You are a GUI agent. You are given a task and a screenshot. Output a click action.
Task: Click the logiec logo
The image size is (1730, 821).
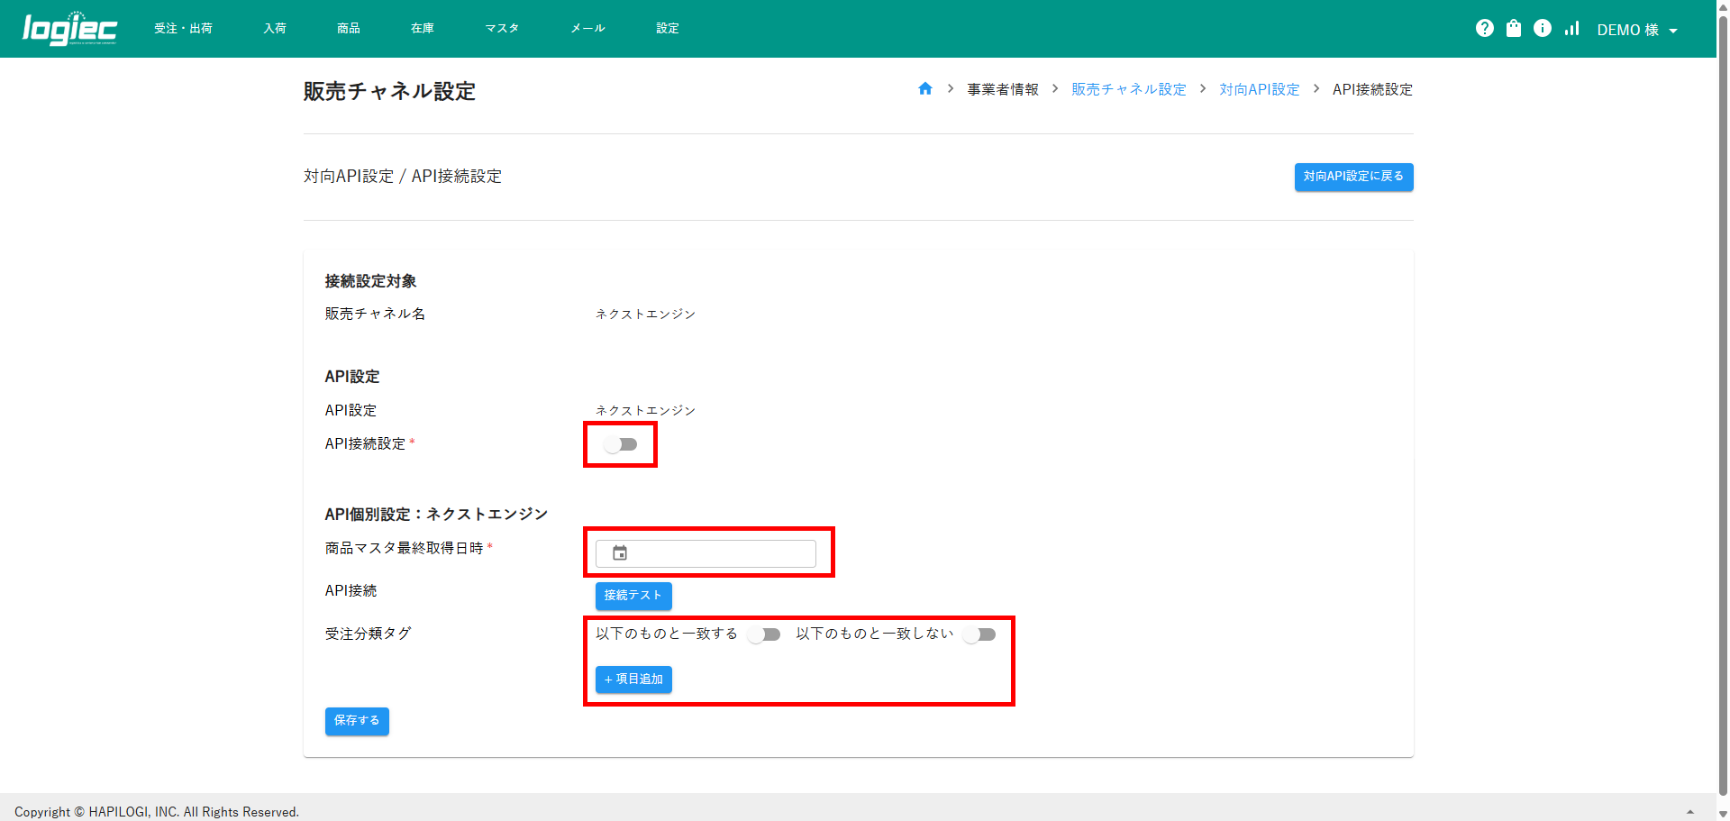tap(69, 29)
